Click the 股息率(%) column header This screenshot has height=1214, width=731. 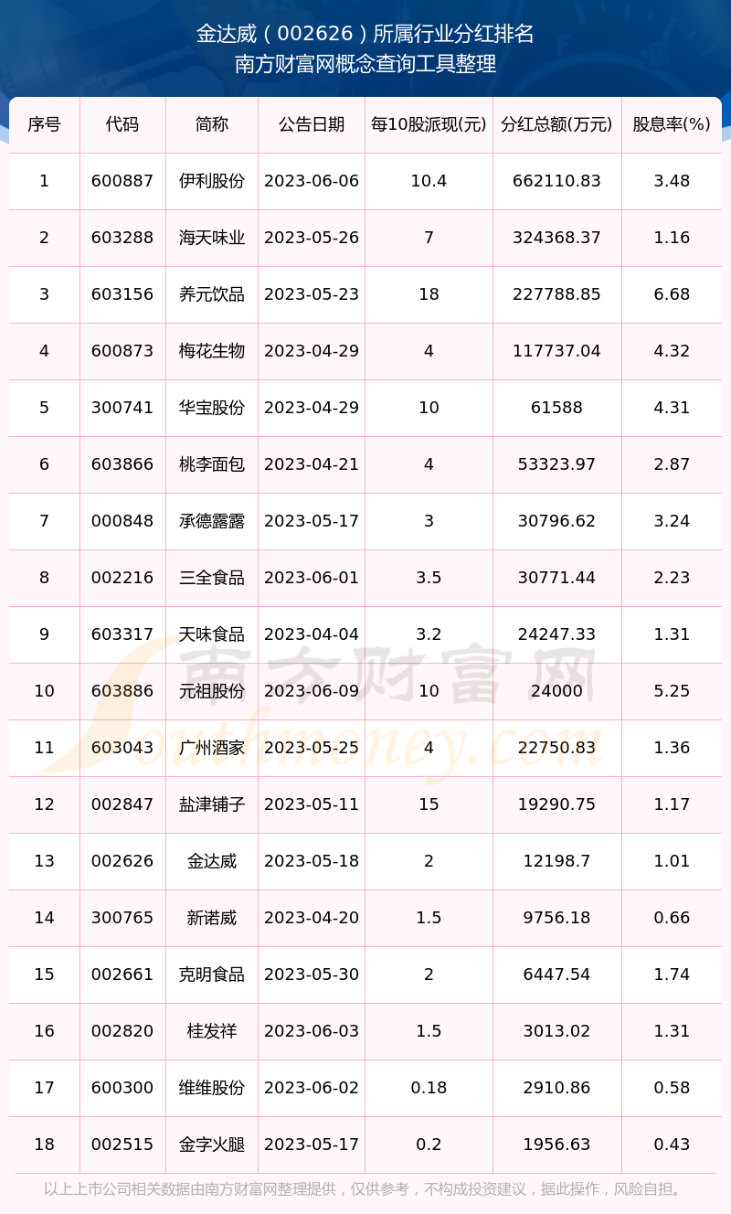point(672,124)
